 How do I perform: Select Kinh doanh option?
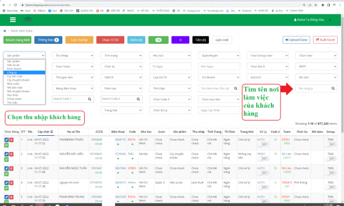pyautogui.click(x=24, y=69)
